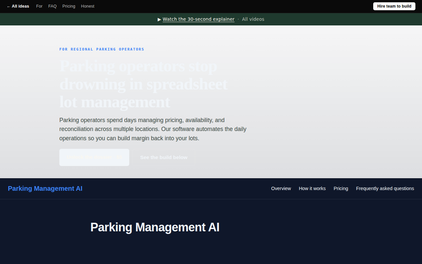Go back via the All ideas link

tap(18, 6)
